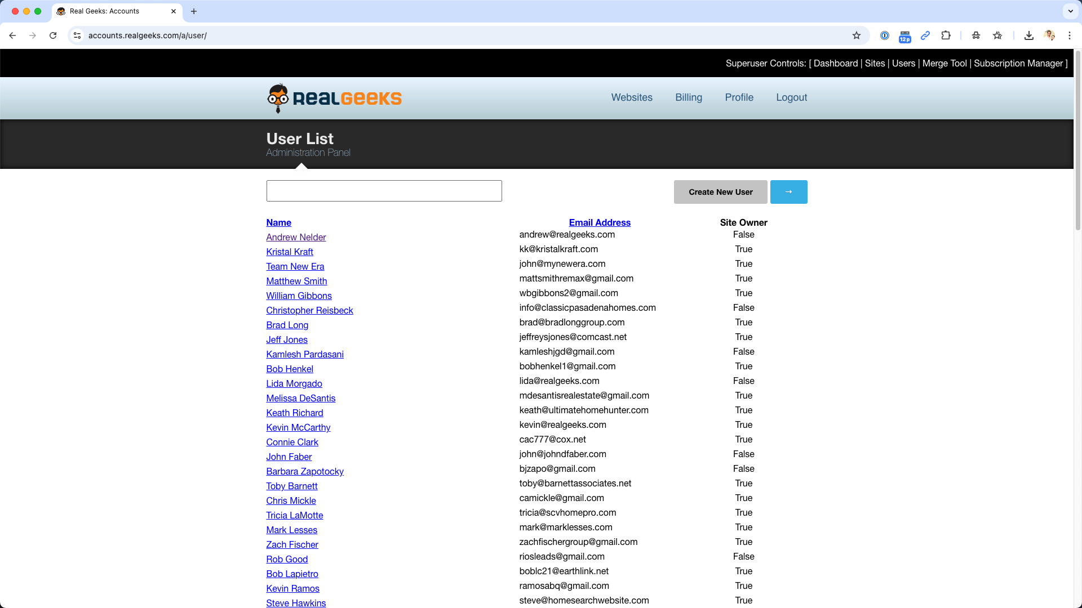Open Kevin McCarthy's user page
Screen dimensions: 1082x608
[298, 428]
